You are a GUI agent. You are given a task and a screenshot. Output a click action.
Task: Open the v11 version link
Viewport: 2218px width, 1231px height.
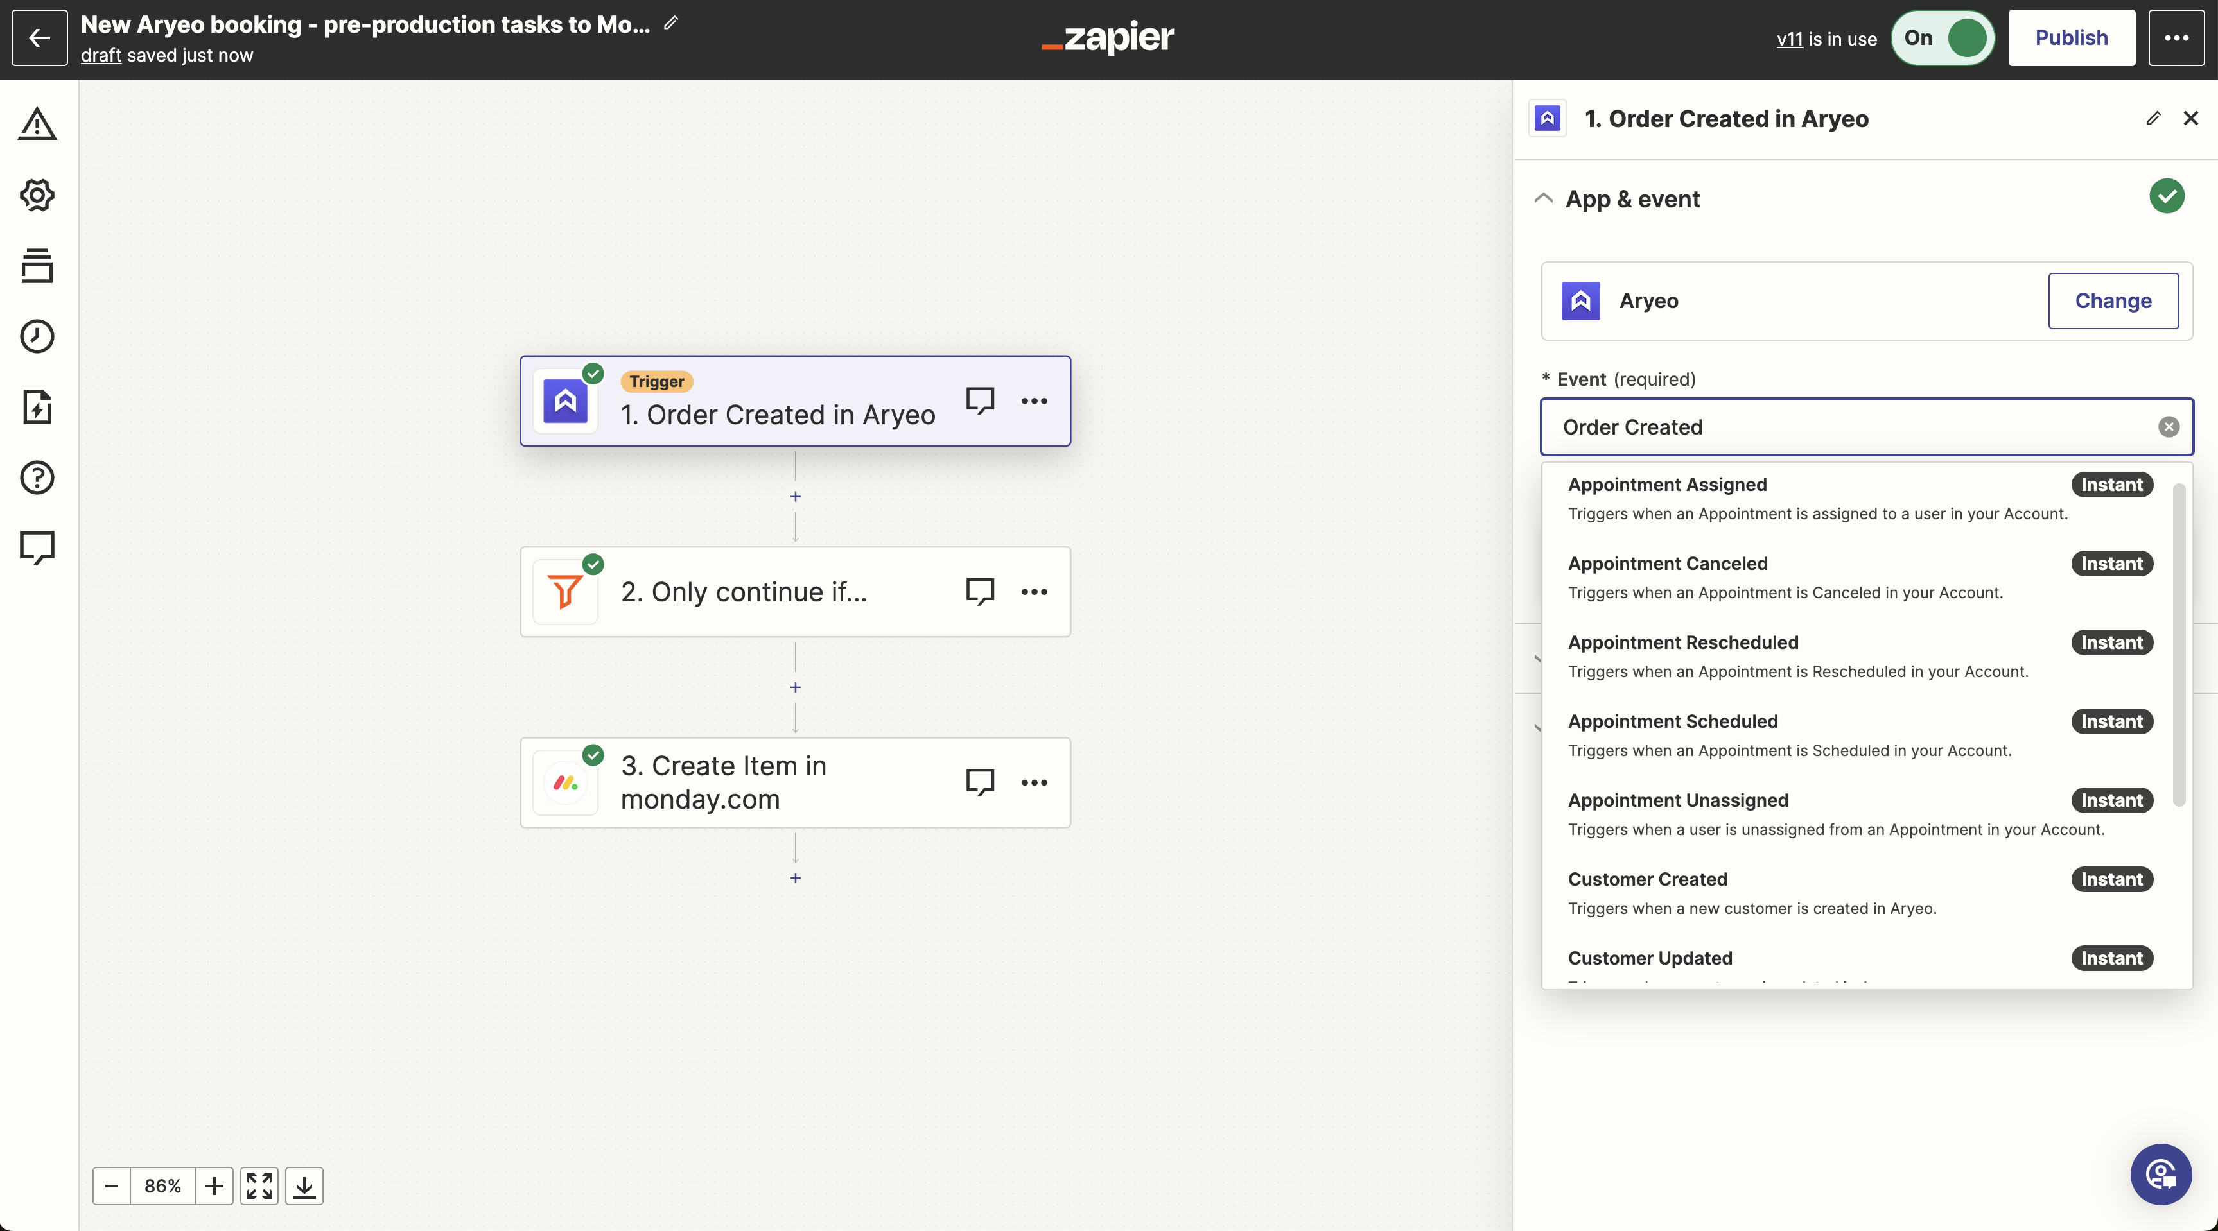pos(1789,39)
